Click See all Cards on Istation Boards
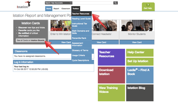178x107 pixels. (31, 40)
